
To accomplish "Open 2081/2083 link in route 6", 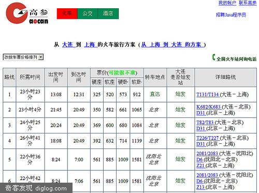I will pos(207,175).
